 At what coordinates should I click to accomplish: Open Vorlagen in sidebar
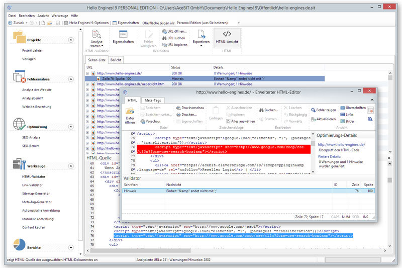[x=29, y=59]
